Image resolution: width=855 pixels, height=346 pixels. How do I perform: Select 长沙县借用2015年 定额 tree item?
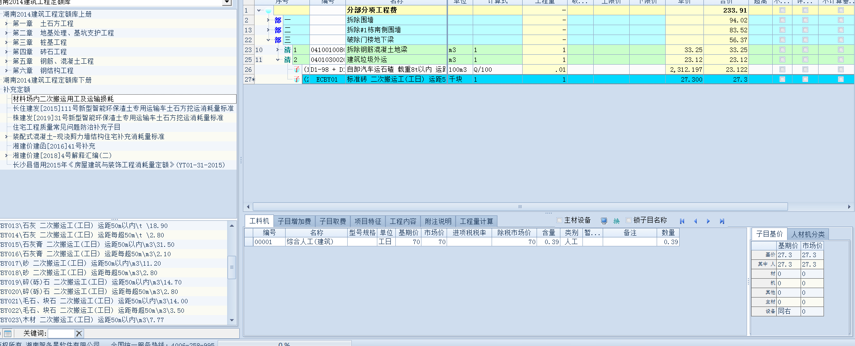click(x=119, y=165)
